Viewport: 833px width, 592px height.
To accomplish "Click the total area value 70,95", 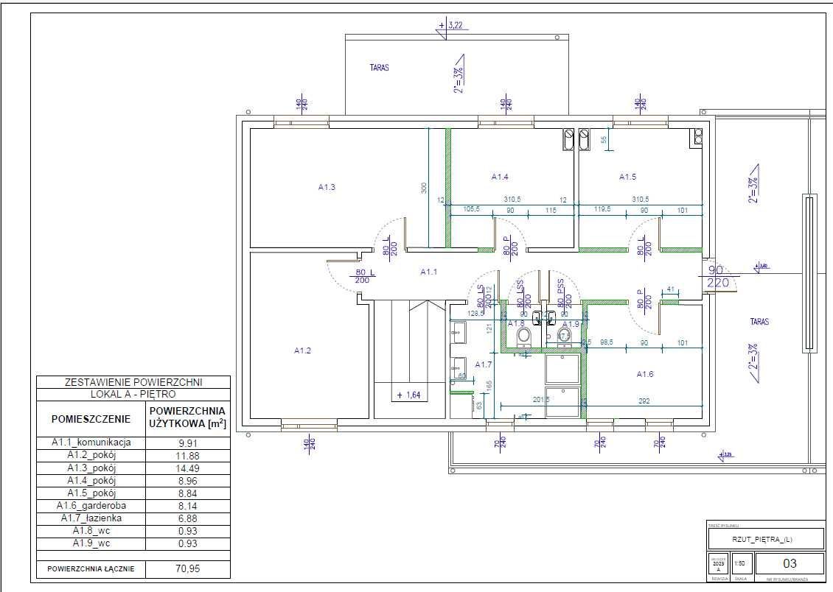I will pyautogui.click(x=188, y=568).
